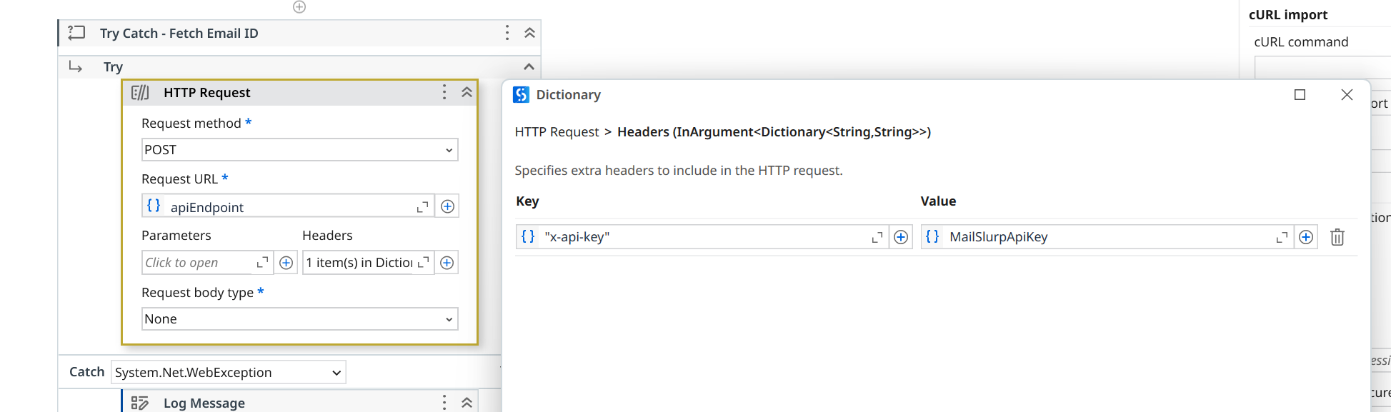Collapse the HTTP Request activity

tap(467, 92)
